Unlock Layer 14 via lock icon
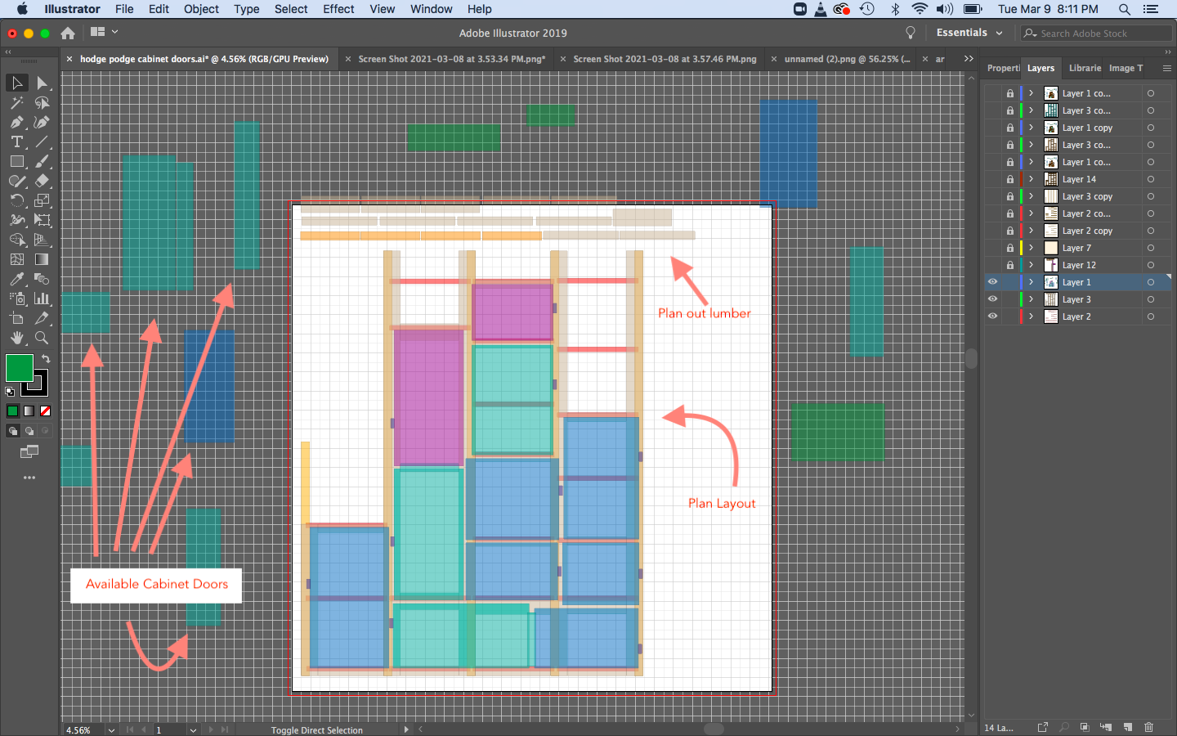This screenshot has height=736, width=1177. click(1010, 179)
